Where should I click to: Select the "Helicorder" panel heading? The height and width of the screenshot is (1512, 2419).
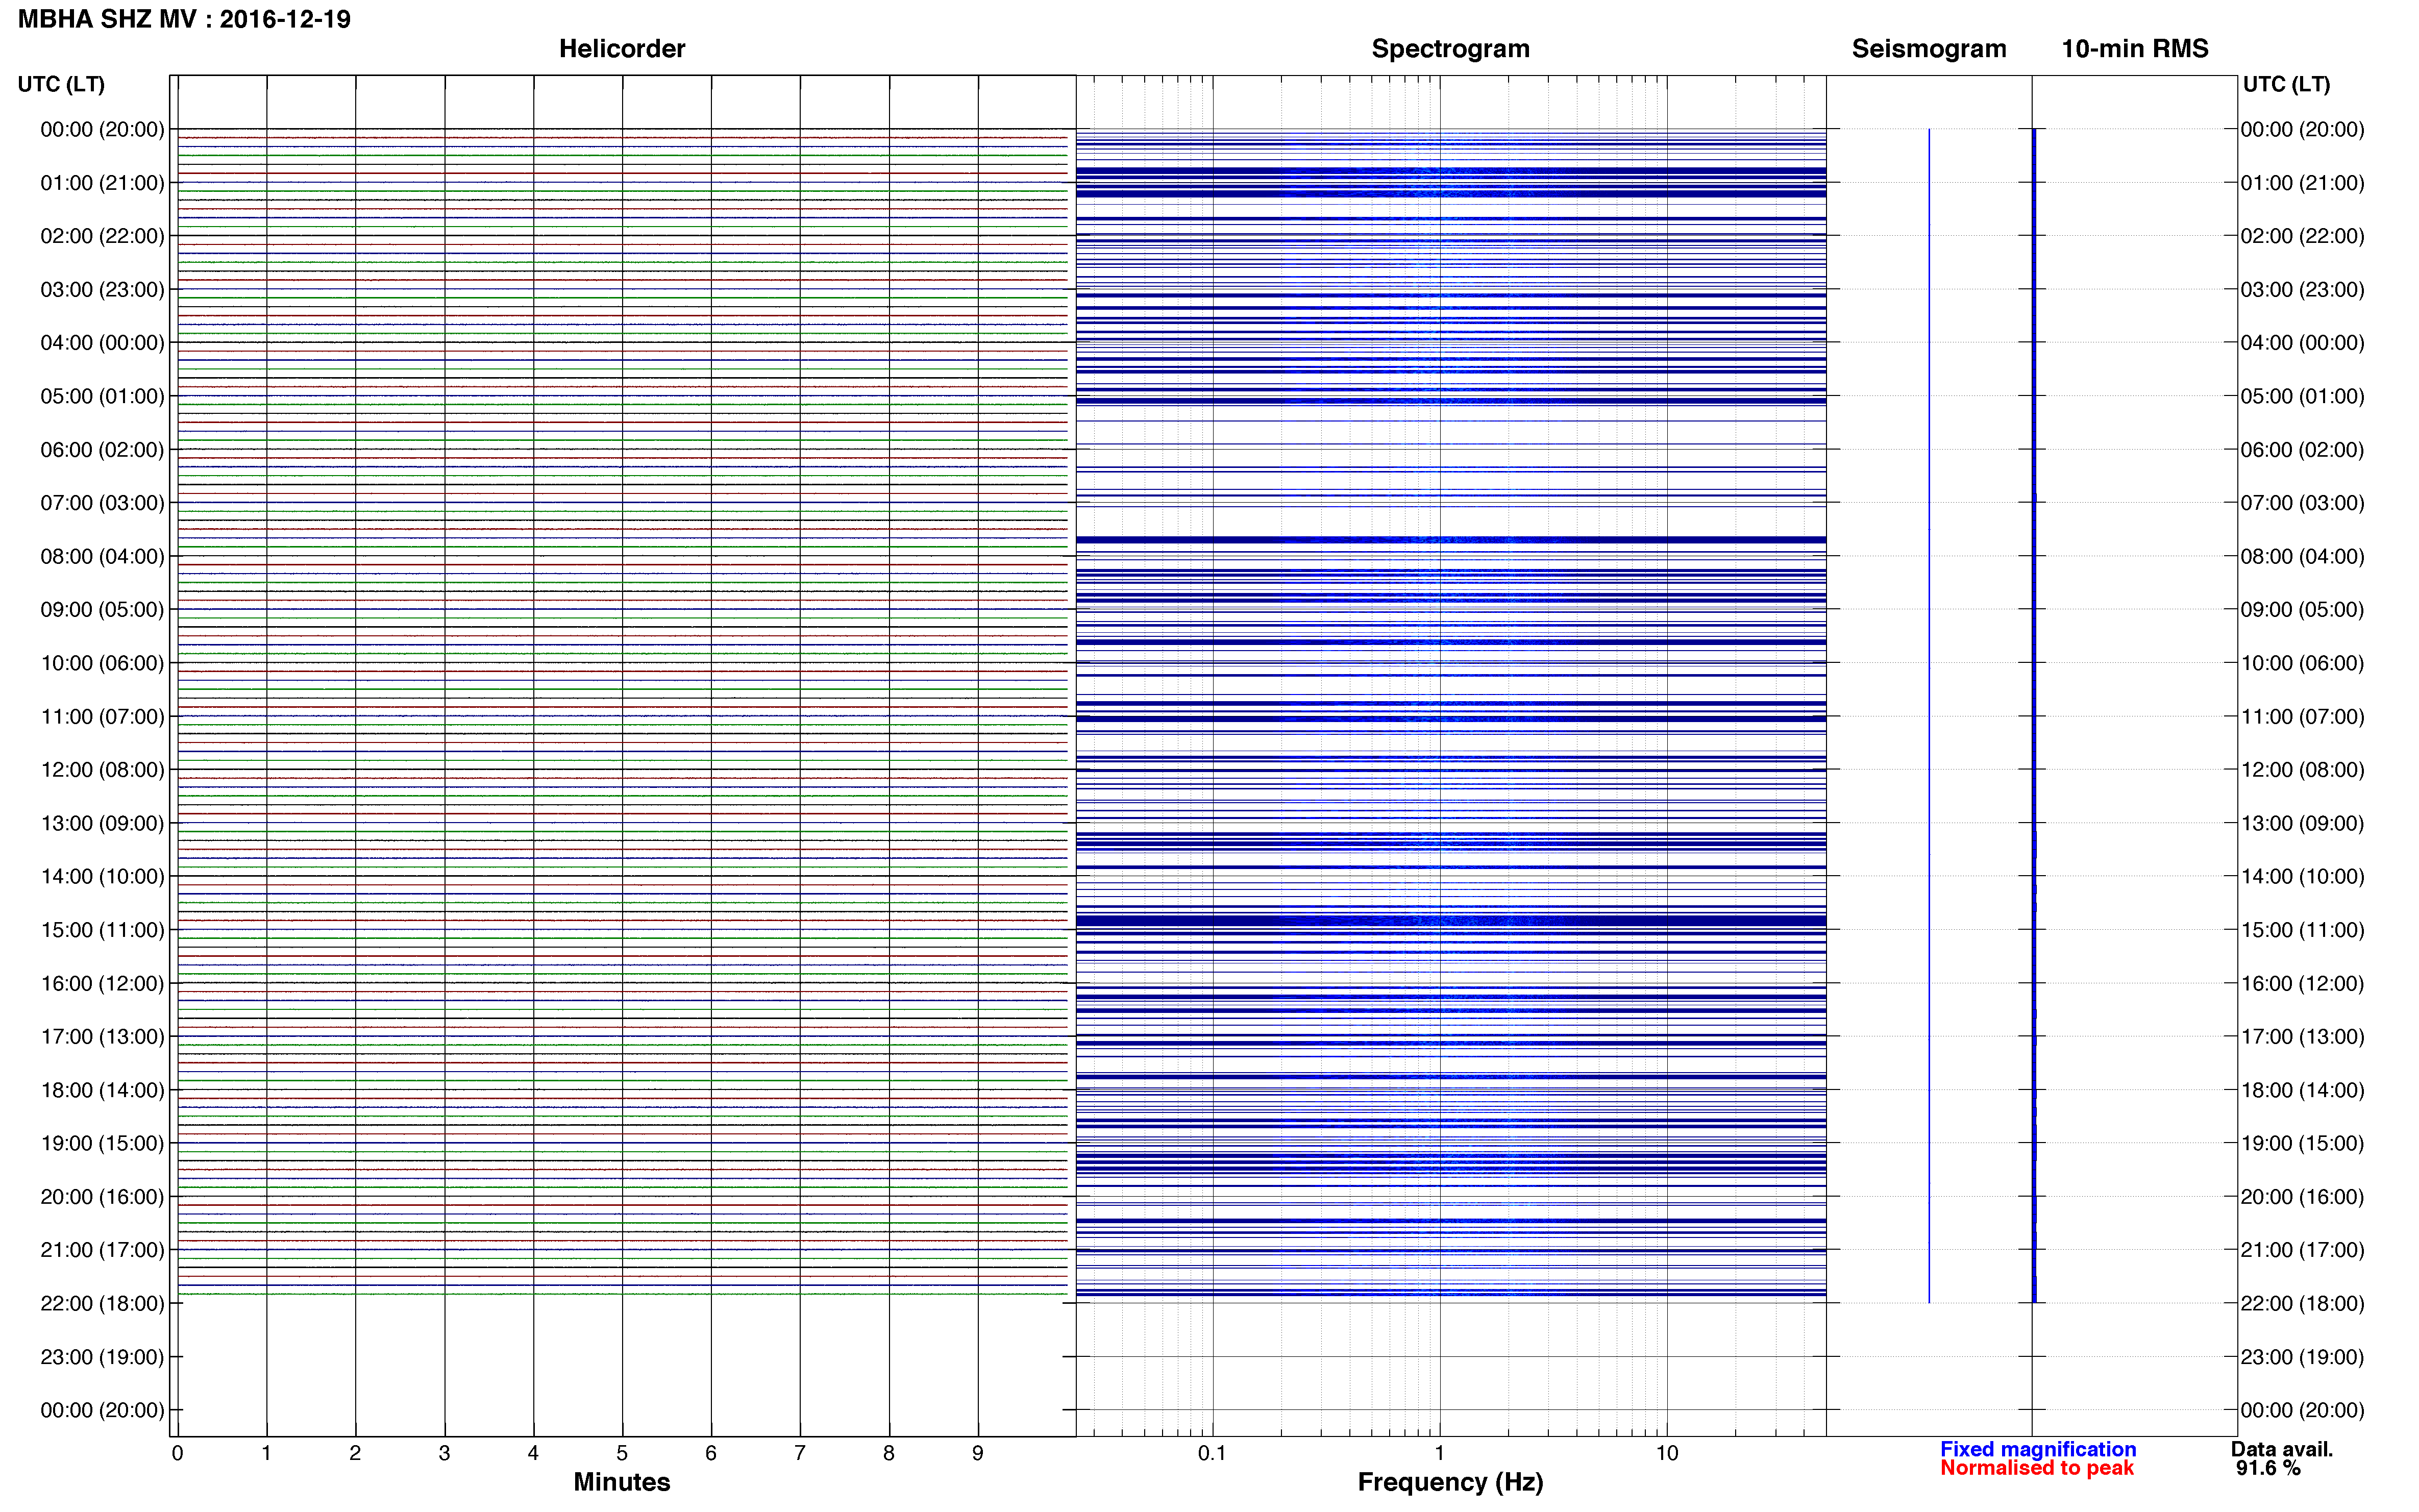[x=622, y=48]
